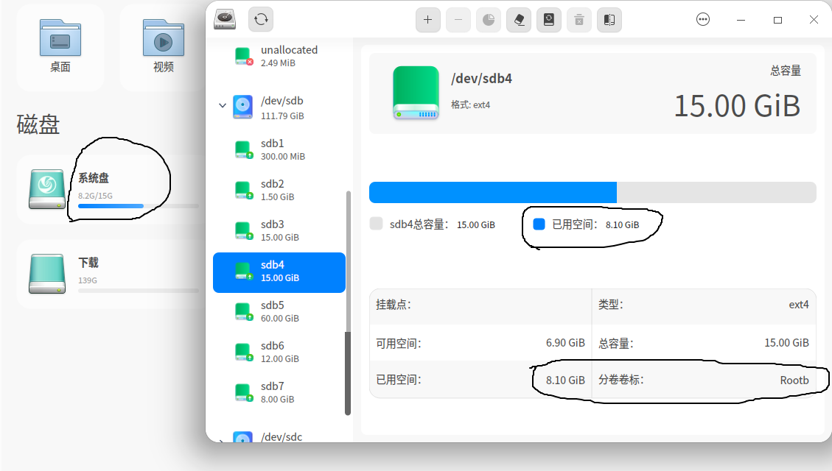
Task: Click the ext4 type value
Action: pyautogui.click(x=799, y=305)
